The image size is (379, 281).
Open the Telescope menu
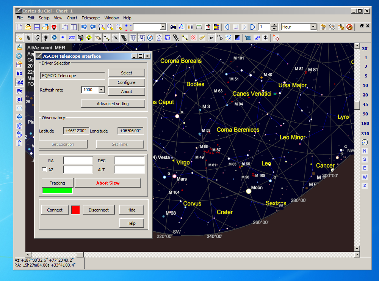91,18
